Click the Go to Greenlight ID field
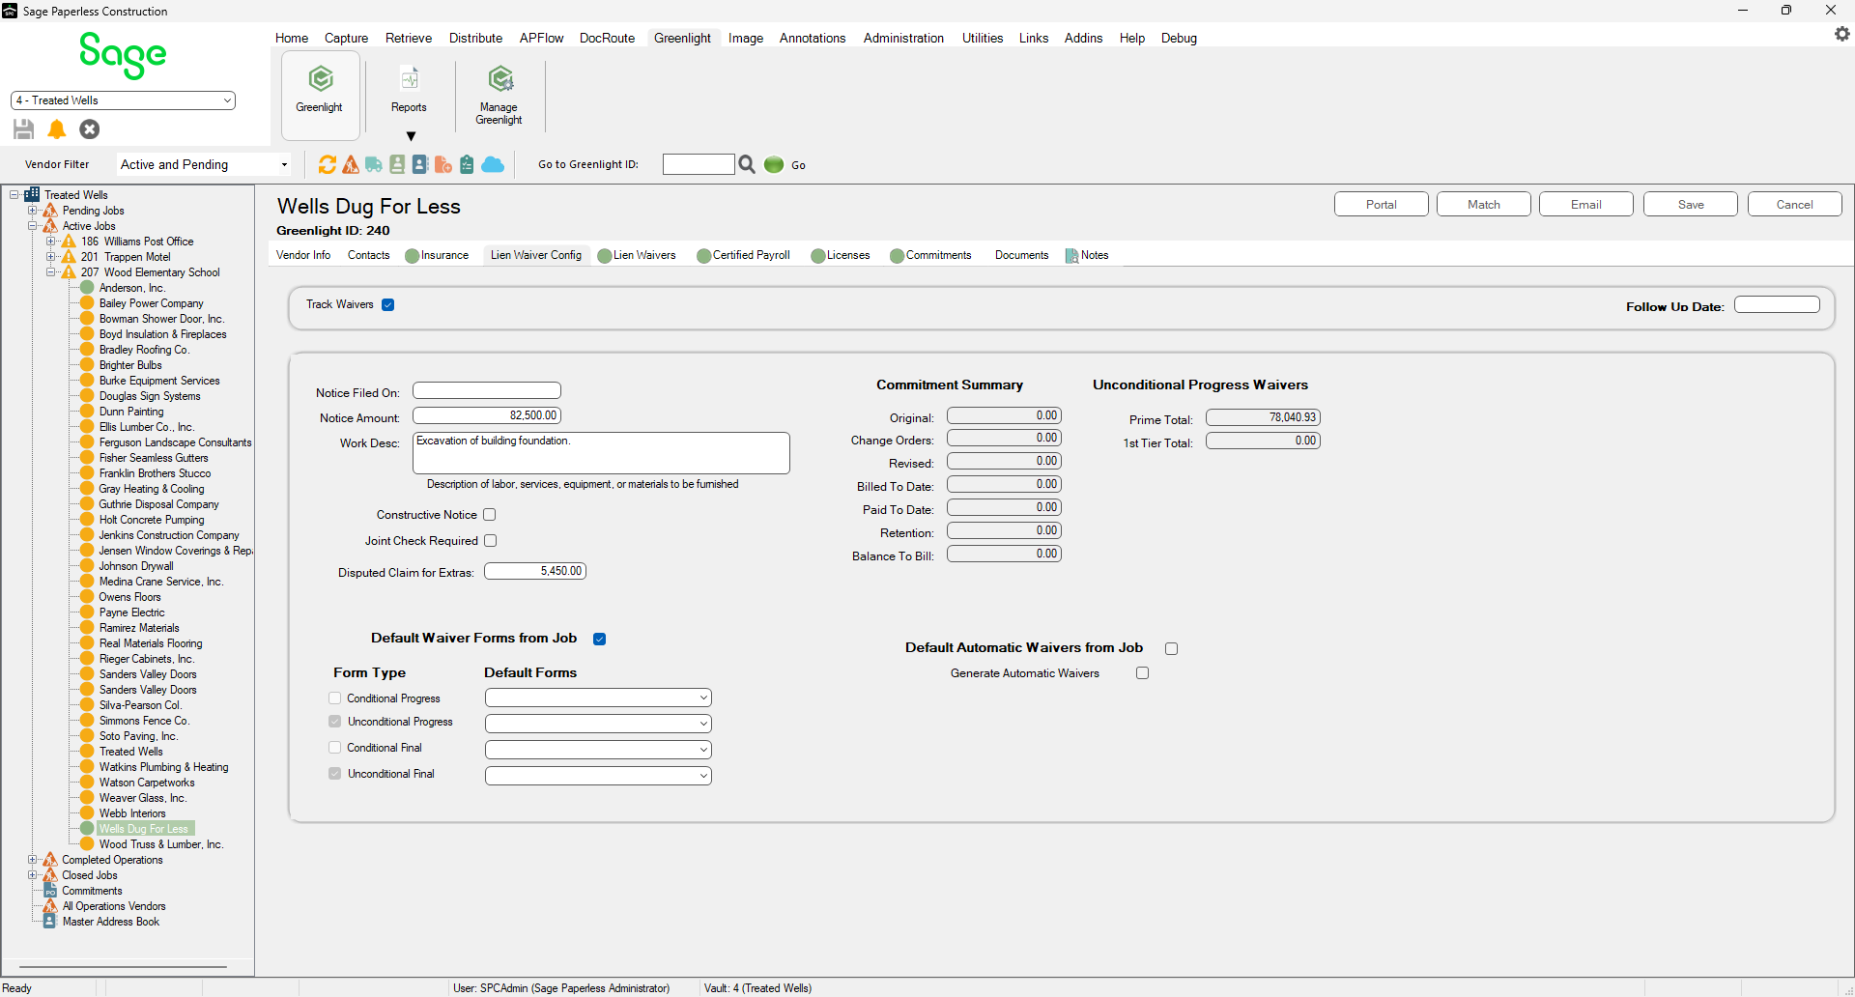This screenshot has height=997, width=1855. 699,164
